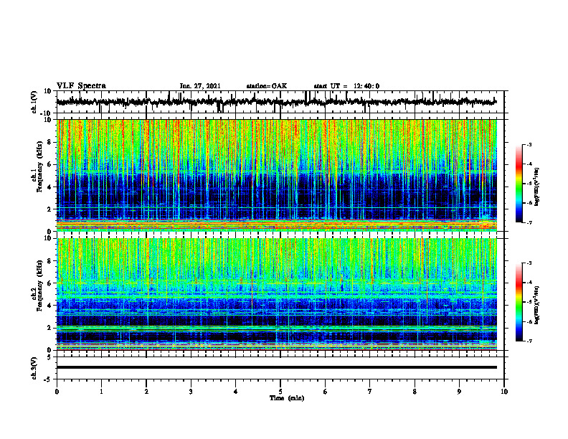
Task: Click the 6 kHz tick label of ch.2 spectrogram
Action: point(50,283)
